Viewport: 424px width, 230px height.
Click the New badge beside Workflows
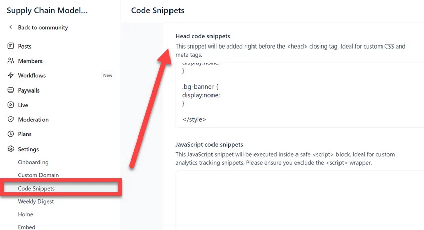pyautogui.click(x=108, y=75)
